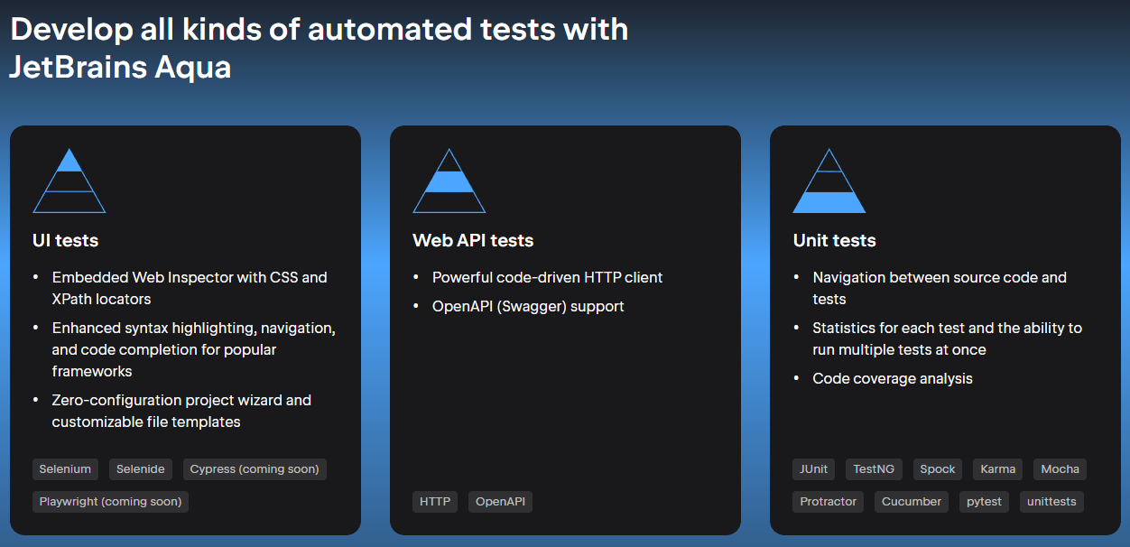Select the HTTP tag
Image resolution: width=1130 pixels, height=547 pixels.
435,501
